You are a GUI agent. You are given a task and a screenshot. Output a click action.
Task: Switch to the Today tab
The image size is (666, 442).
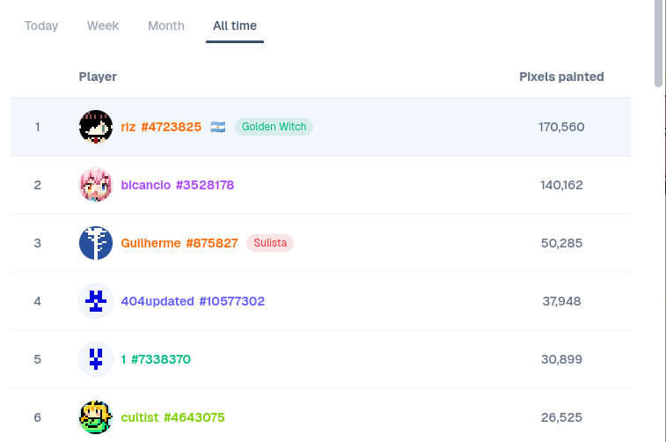click(41, 26)
